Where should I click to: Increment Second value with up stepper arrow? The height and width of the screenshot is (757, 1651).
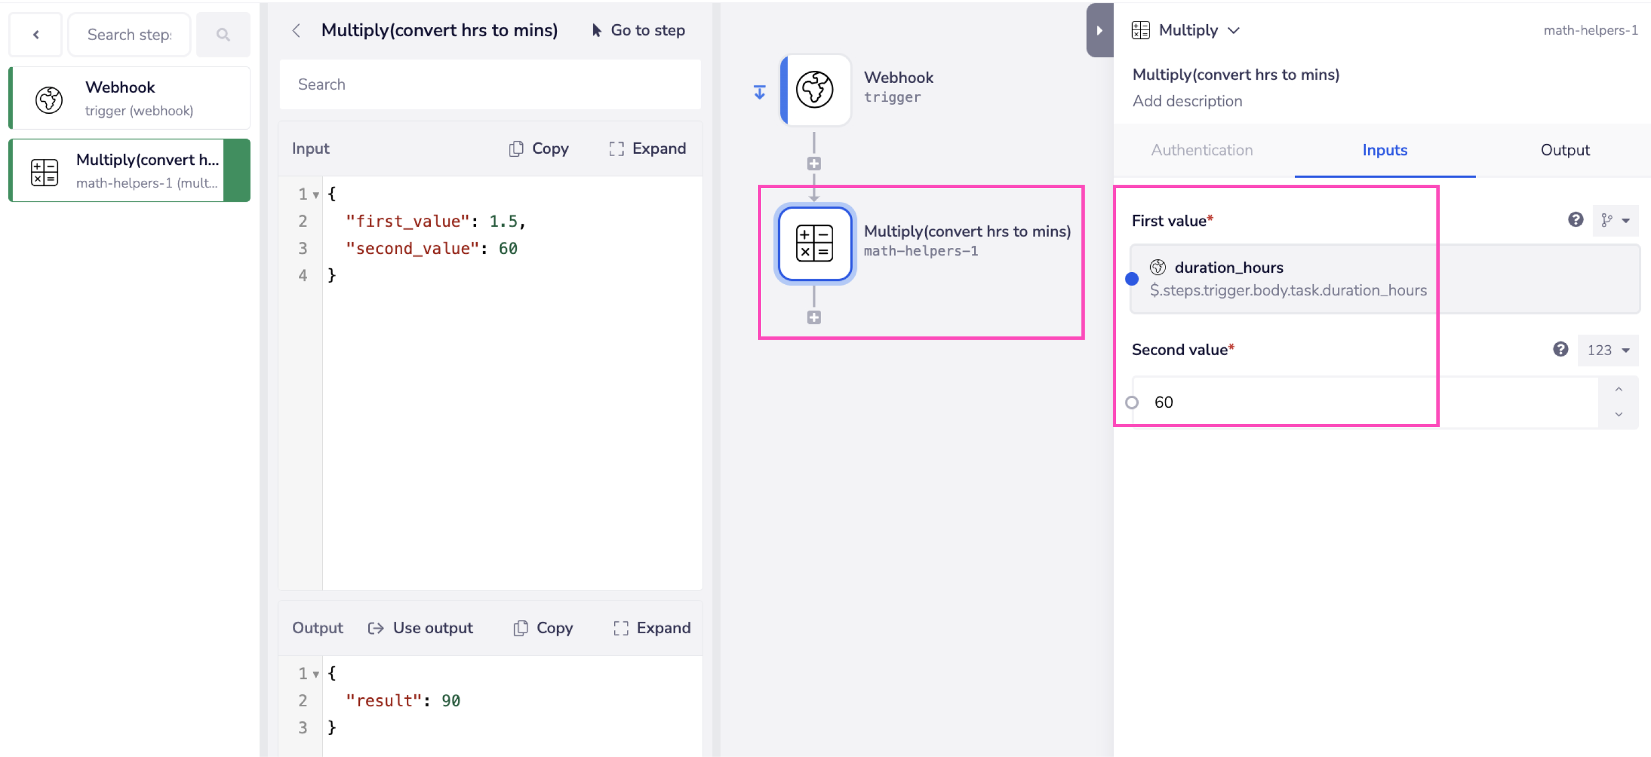[x=1619, y=389]
